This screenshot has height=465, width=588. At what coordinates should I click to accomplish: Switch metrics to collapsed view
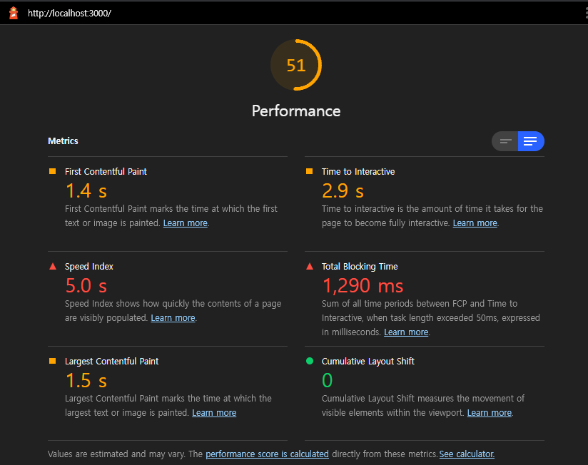click(x=505, y=141)
